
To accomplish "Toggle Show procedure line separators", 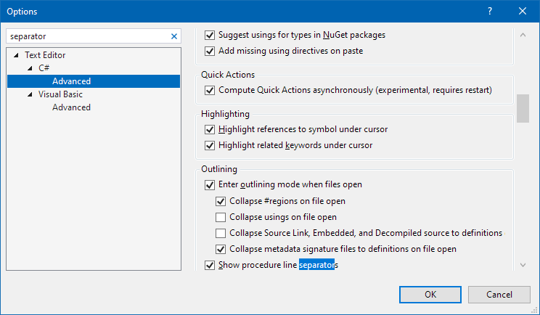I will (210, 266).
